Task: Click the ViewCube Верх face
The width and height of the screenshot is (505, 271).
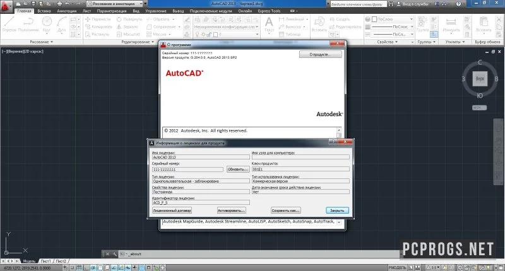Action: [480, 79]
